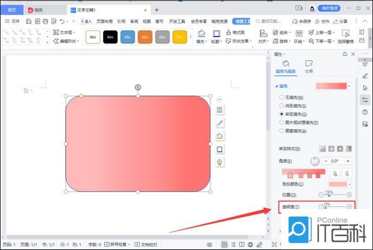
Task: Click the add gradient stop icon
Action: tap(335, 174)
